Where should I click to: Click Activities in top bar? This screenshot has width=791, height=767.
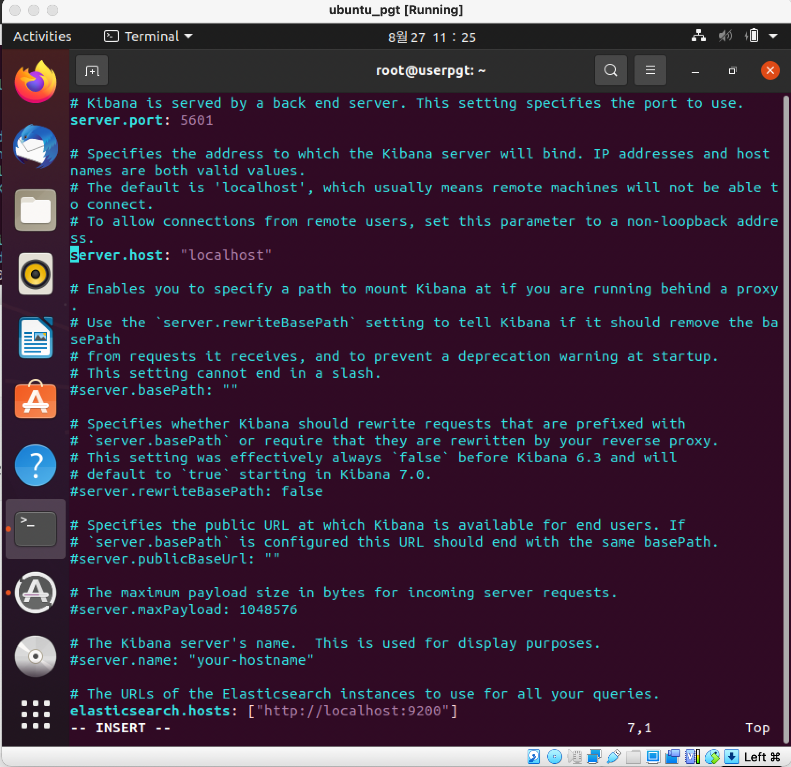[x=42, y=37]
